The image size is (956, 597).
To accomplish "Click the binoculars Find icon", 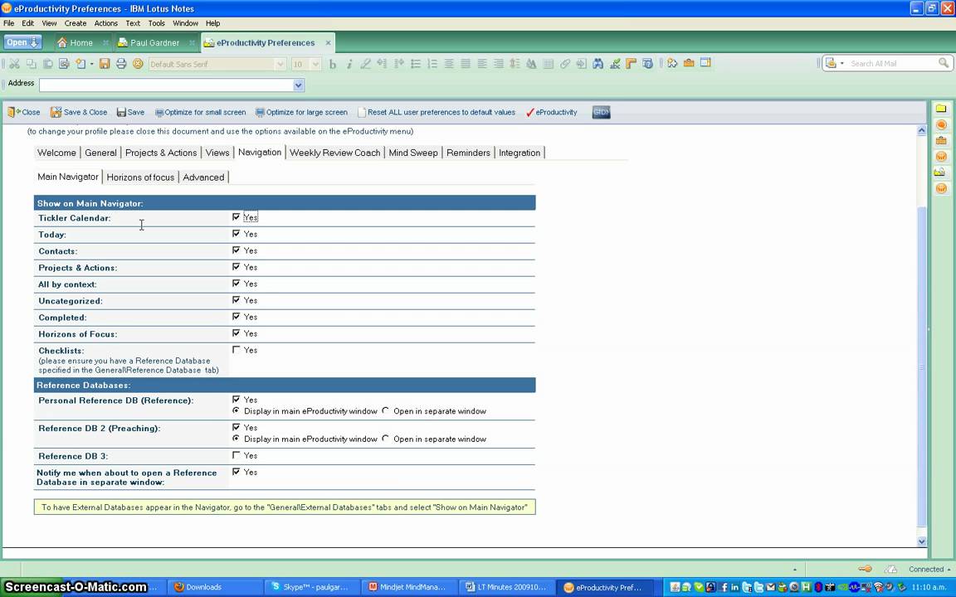I will point(597,63).
